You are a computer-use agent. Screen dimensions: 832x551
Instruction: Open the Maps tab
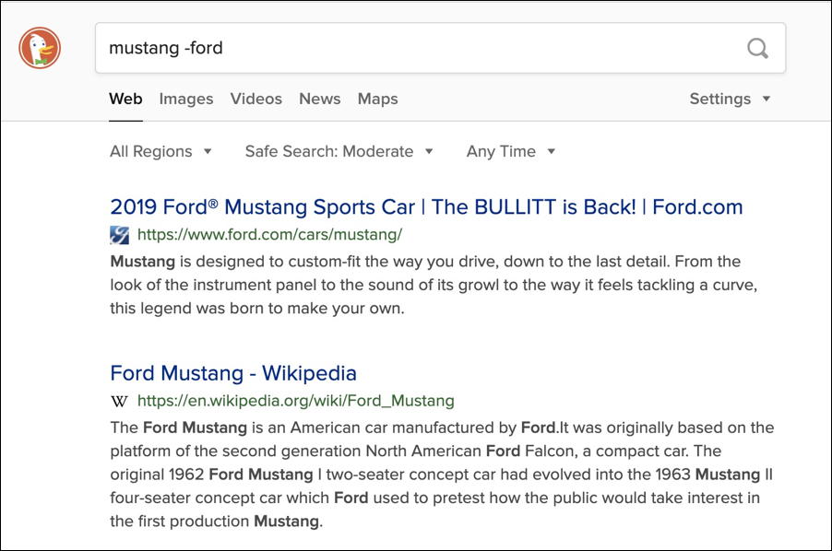378,99
